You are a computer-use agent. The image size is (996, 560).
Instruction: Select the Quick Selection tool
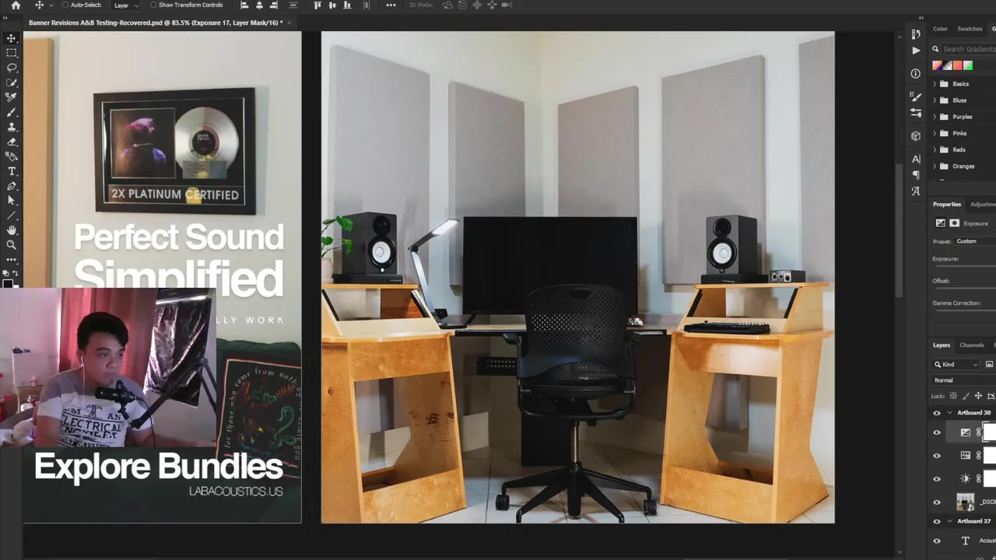12,82
